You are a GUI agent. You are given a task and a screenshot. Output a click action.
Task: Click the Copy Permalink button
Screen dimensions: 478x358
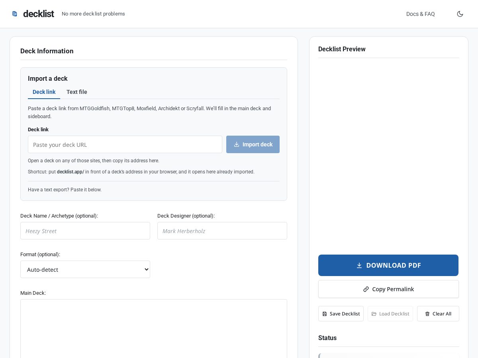pos(388,289)
